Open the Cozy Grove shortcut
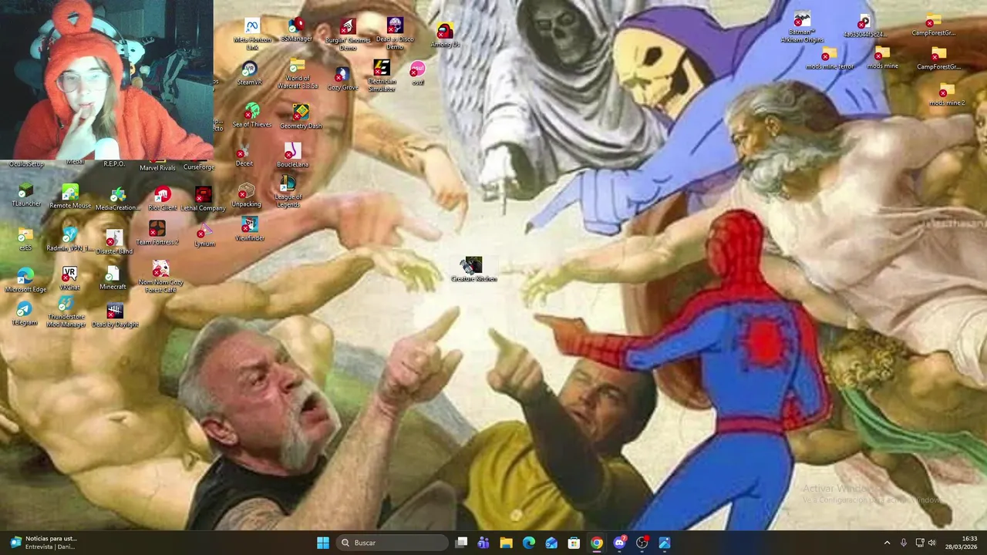The image size is (987, 555). click(x=342, y=79)
